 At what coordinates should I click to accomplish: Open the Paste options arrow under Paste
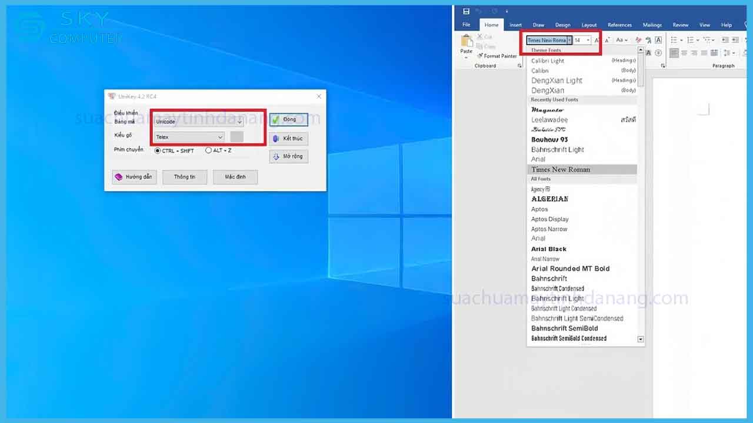tap(467, 57)
